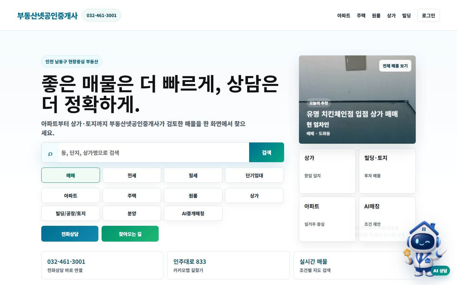Choose the 아파트 category chip below deal types
The height and width of the screenshot is (285, 457).
pos(70,195)
